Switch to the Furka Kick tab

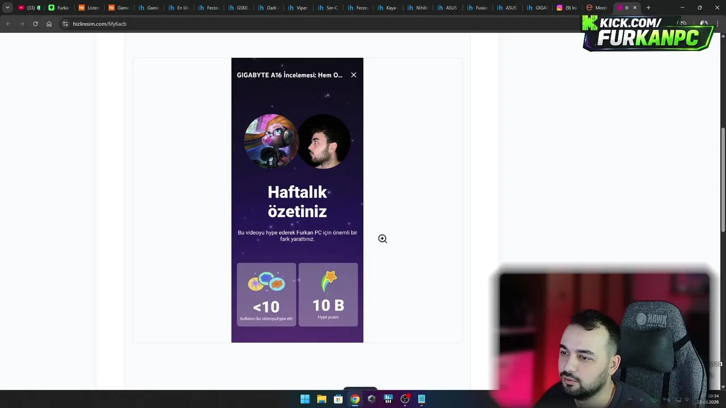(x=59, y=8)
